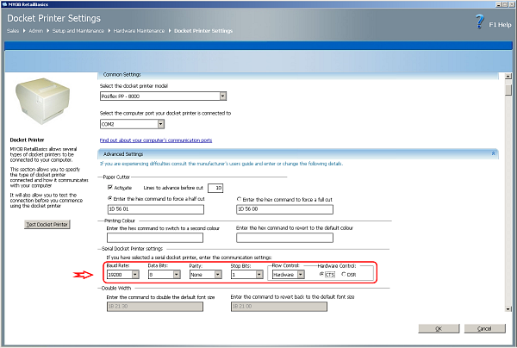Expand the Baud Rate dropdown
This screenshot has height=348, width=517.
click(x=135, y=275)
